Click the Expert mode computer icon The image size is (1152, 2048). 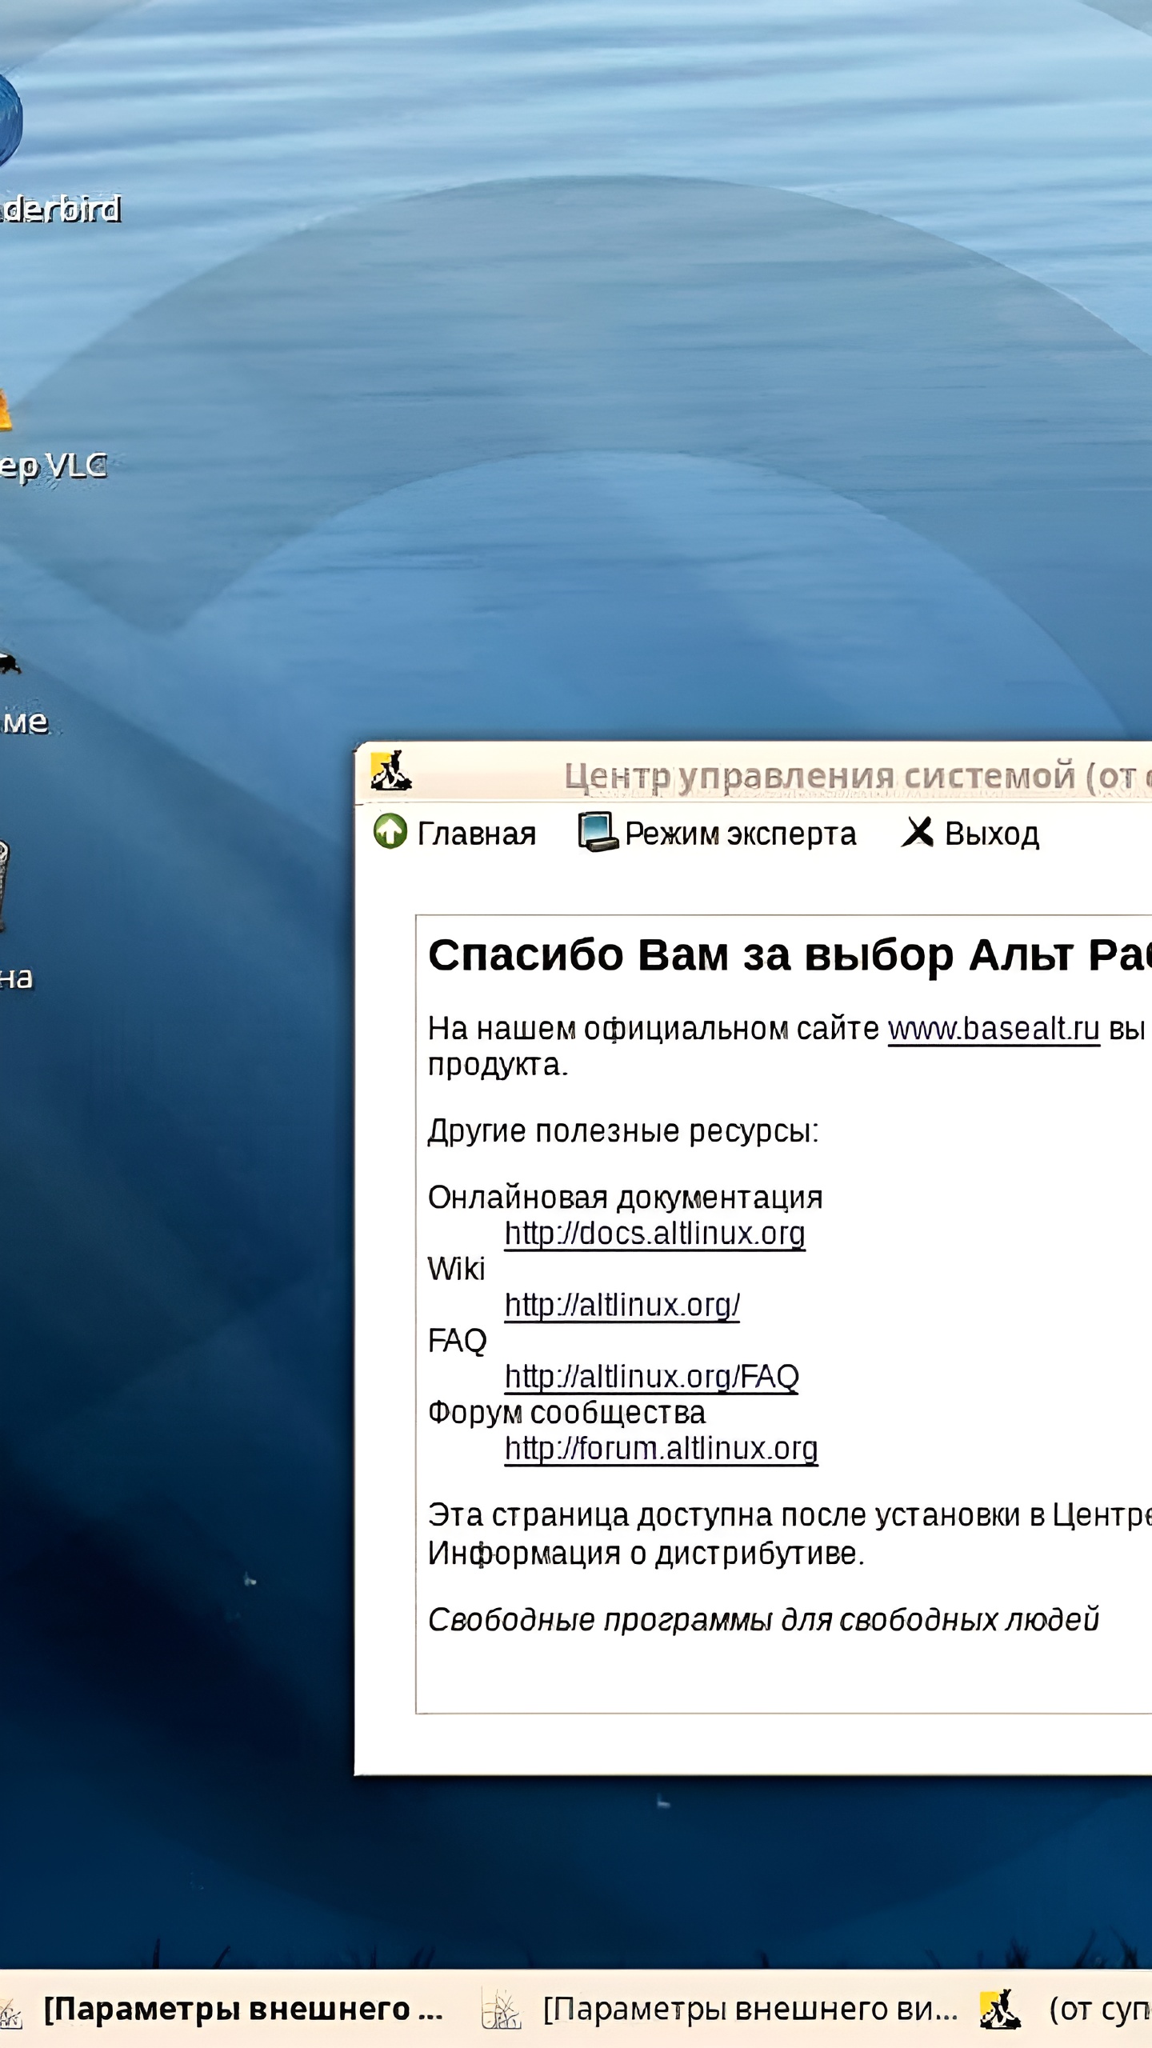coord(598,832)
